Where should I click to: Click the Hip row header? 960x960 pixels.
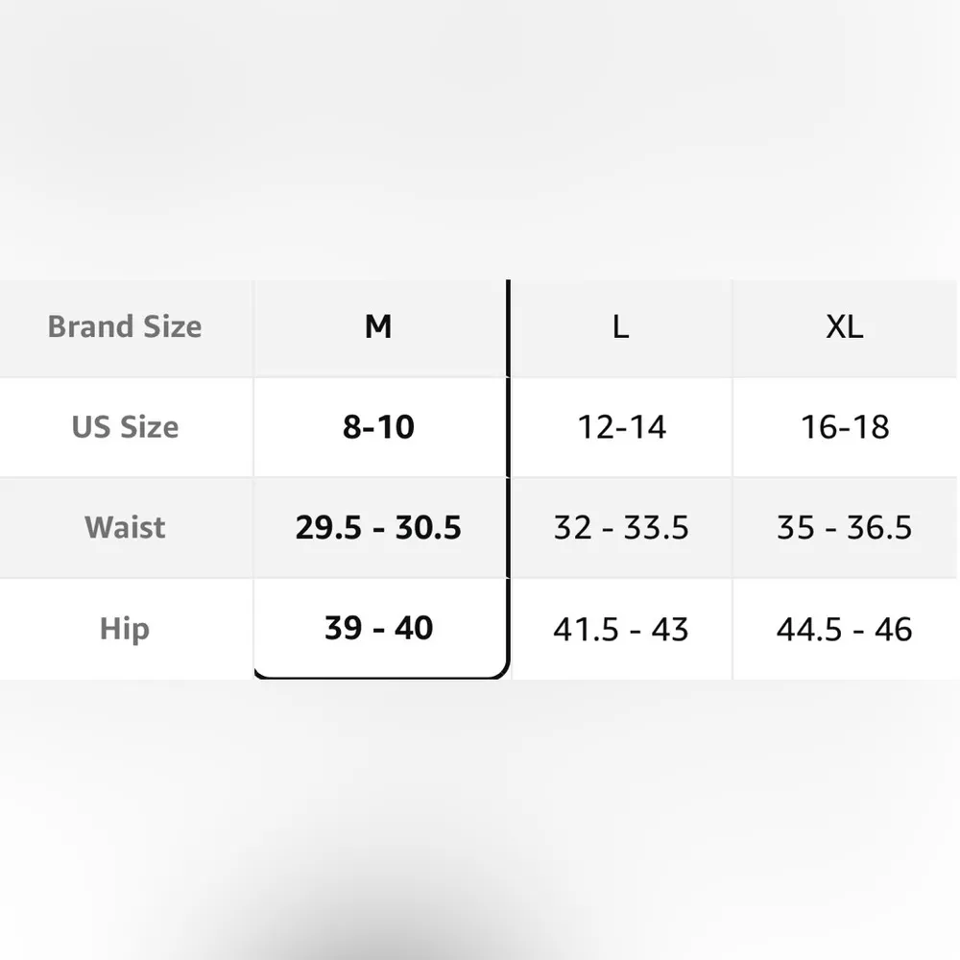click(x=125, y=630)
